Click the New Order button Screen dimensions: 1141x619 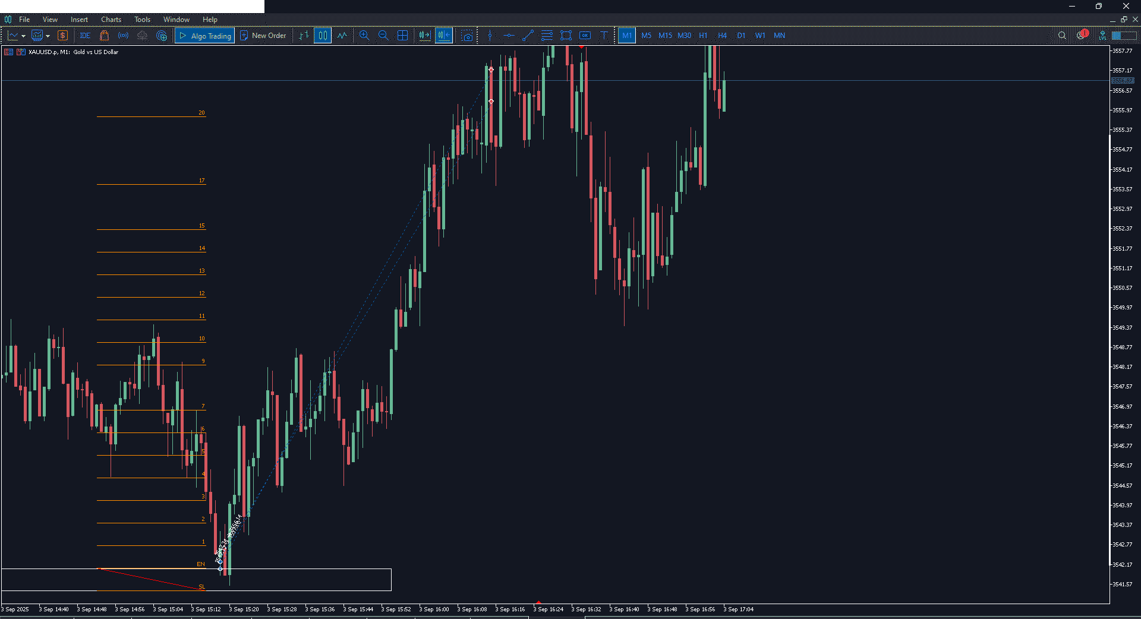coord(263,36)
